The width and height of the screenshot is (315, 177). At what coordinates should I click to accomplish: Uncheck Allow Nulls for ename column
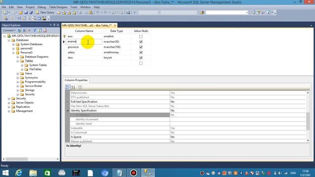141,42
